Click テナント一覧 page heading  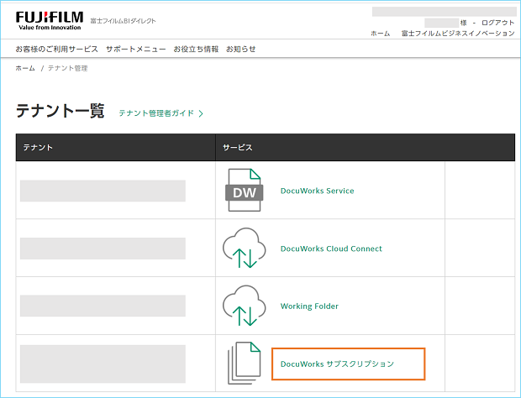point(61,111)
